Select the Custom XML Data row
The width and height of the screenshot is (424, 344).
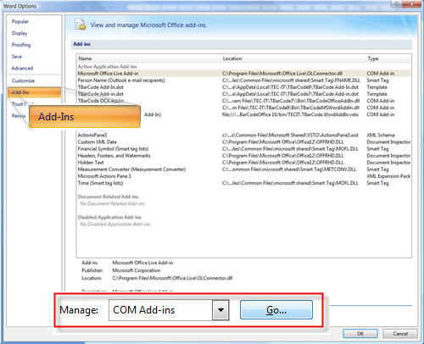pyautogui.click(x=243, y=141)
